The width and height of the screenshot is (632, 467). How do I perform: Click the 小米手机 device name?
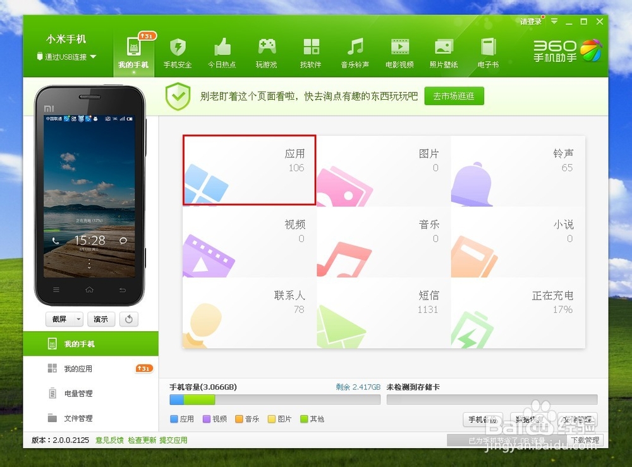pyautogui.click(x=66, y=39)
